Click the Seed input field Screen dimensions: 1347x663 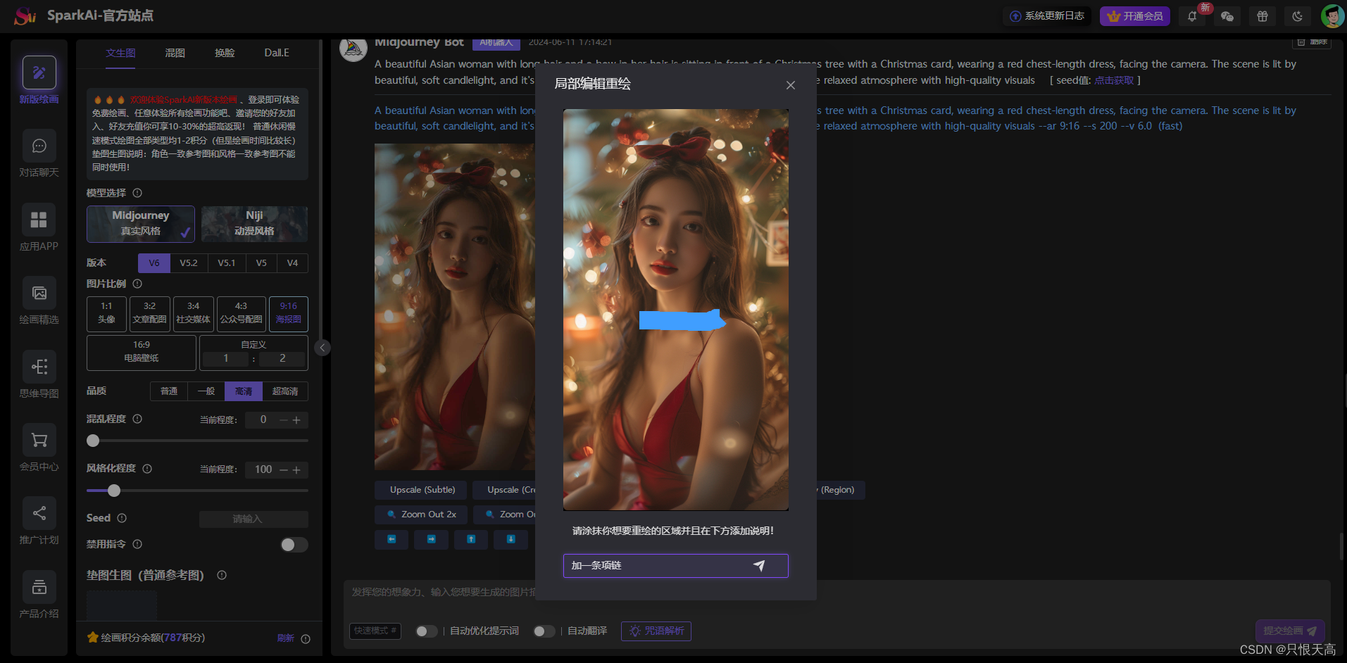[x=253, y=519]
